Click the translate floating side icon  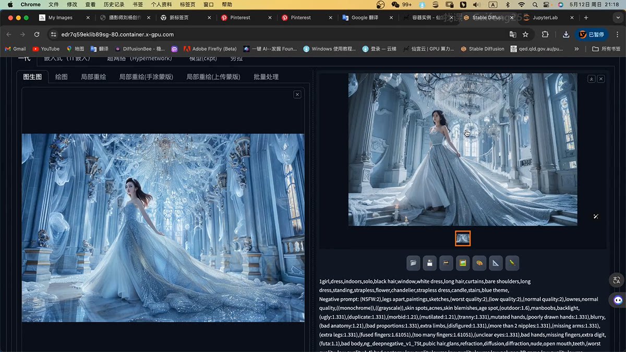coord(617,280)
